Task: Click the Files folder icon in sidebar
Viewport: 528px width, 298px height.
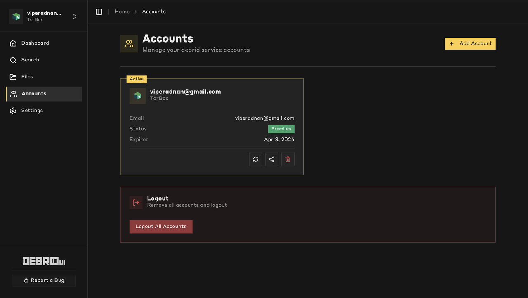Action: (13, 77)
